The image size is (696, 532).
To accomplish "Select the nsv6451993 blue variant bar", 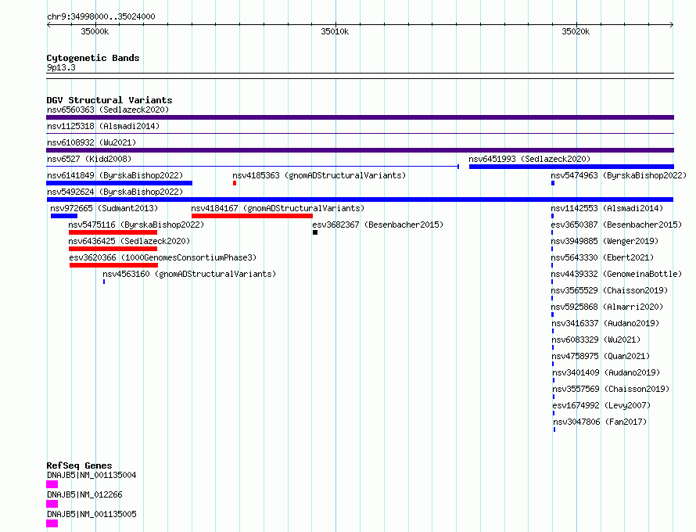I will pos(572,167).
